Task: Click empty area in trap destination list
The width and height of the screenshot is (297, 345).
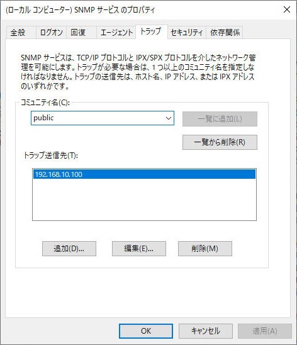Action: (x=144, y=200)
